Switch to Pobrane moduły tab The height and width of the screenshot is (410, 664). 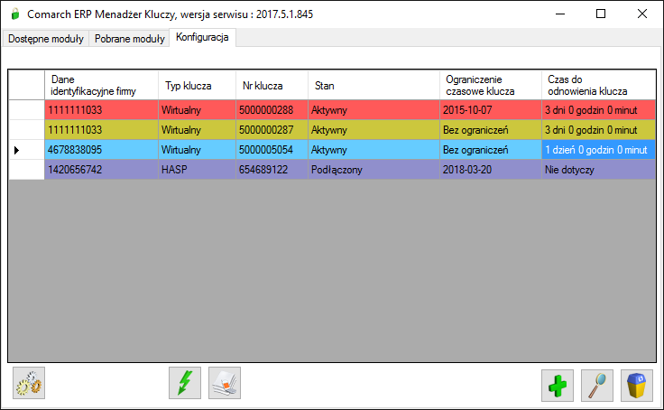130,39
